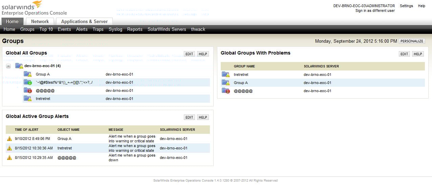Viewport: 432px width, 186px height.
Task: Open the Traps menu item
Action: point(98,29)
